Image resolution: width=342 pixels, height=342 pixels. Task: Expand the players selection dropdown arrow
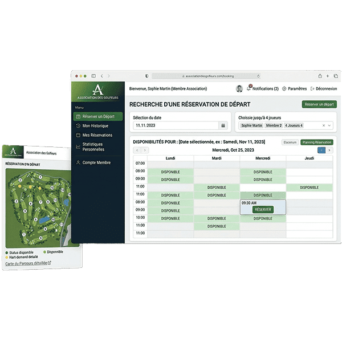click(331, 125)
